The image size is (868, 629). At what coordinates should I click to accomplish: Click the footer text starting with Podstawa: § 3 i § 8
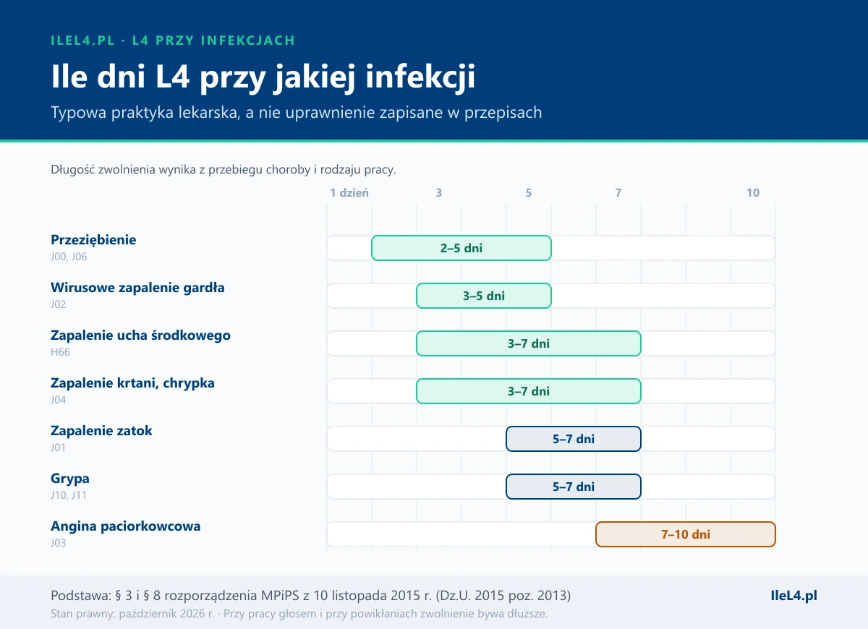311,596
